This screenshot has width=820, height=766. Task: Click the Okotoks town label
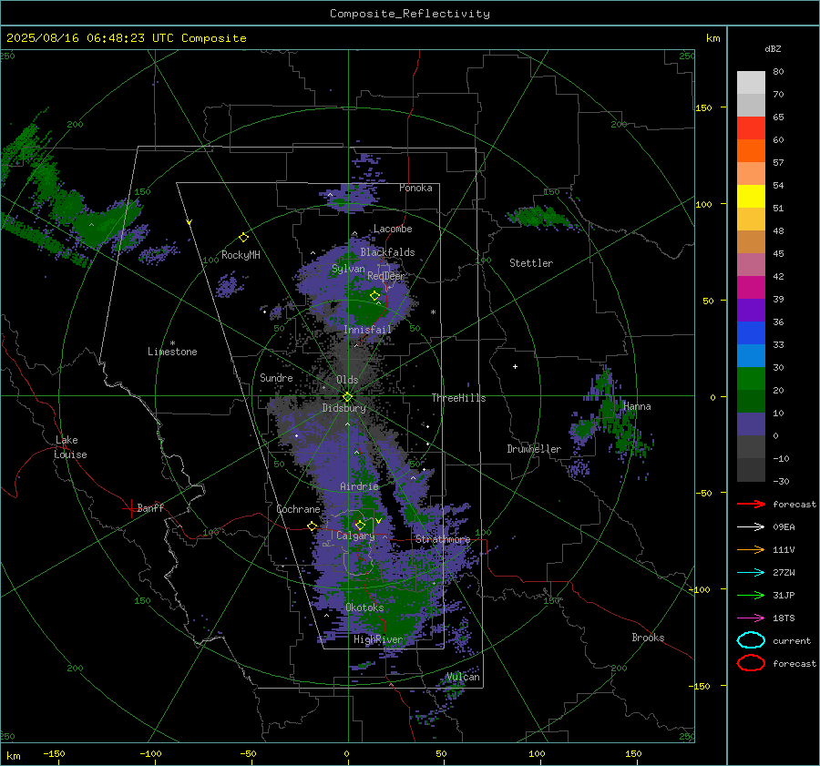[x=364, y=608]
